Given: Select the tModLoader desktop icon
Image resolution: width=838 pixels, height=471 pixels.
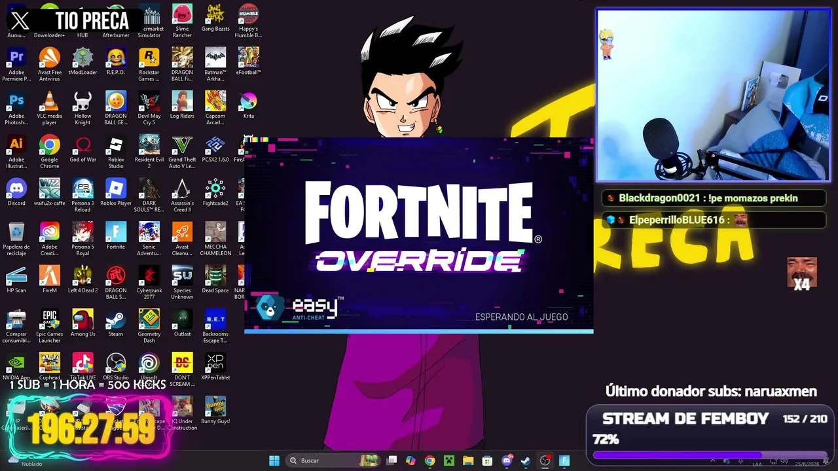Looking at the screenshot, I should (82, 61).
